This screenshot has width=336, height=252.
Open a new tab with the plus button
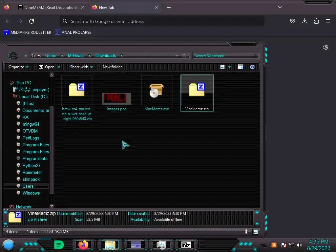pos(169,8)
